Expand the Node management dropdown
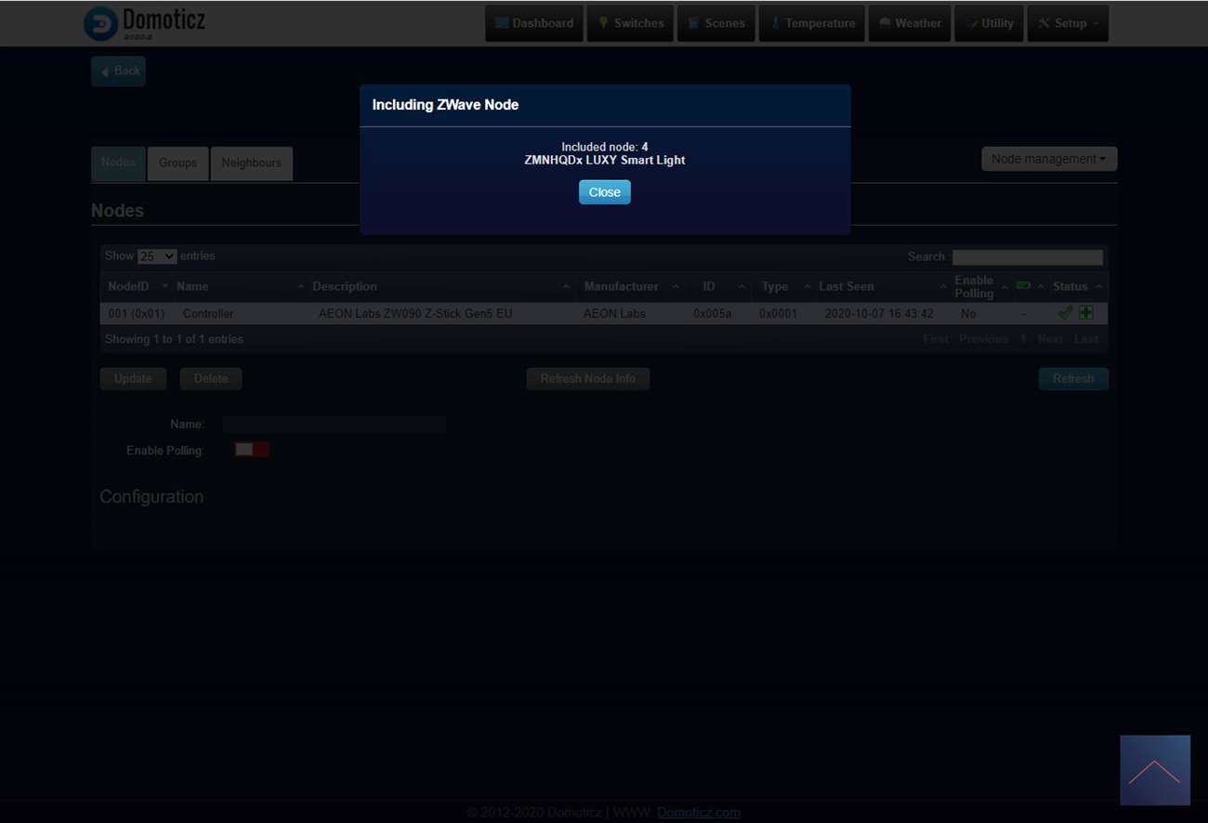 pos(1048,159)
